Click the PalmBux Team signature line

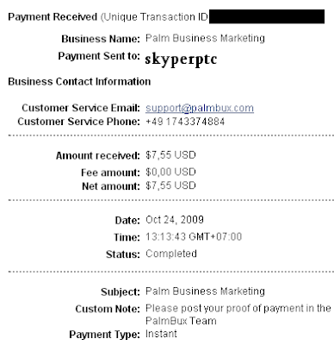181,321
